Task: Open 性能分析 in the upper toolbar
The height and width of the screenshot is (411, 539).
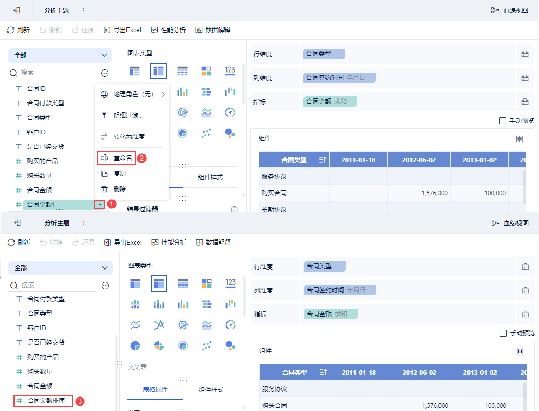Action: click(168, 30)
